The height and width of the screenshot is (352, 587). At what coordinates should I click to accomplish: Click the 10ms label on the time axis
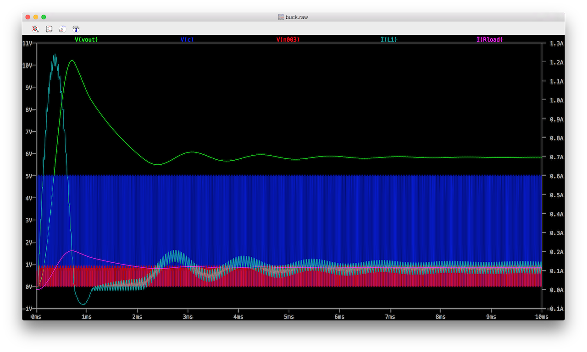coord(541,317)
